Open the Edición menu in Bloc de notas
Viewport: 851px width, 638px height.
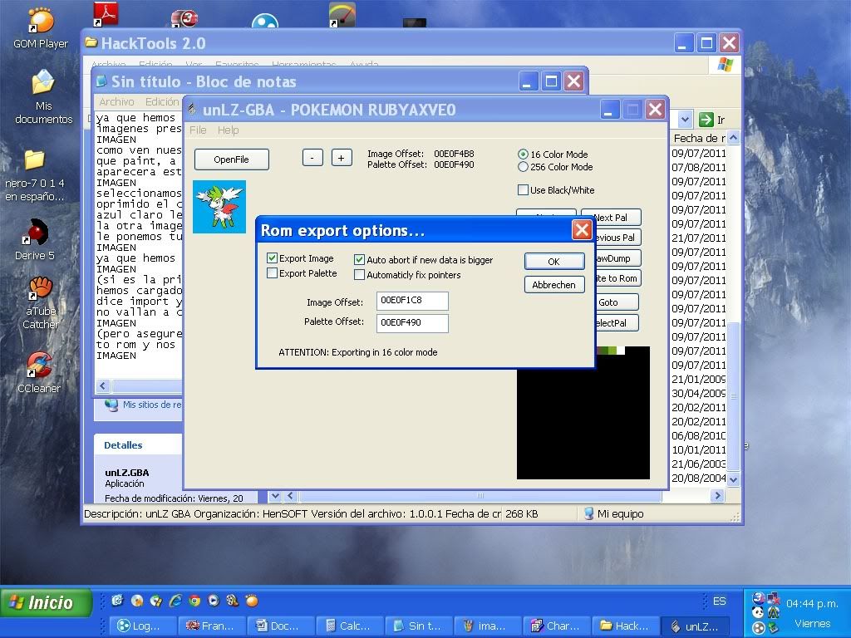pos(162,102)
